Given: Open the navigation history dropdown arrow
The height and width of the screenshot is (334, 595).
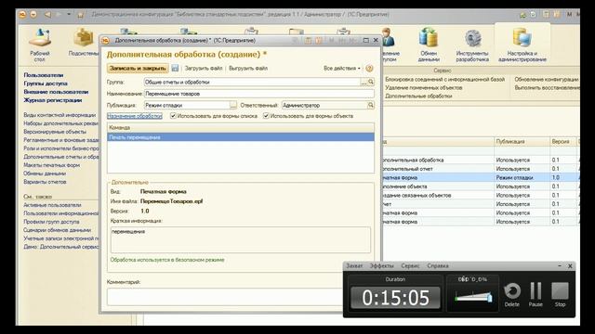Looking at the screenshot, I should pos(69,15).
